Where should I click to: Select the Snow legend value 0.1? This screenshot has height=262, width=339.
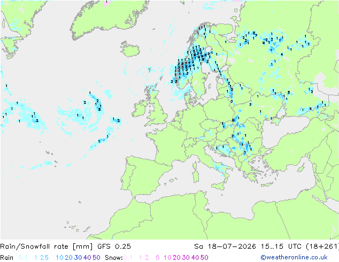tap(128, 258)
